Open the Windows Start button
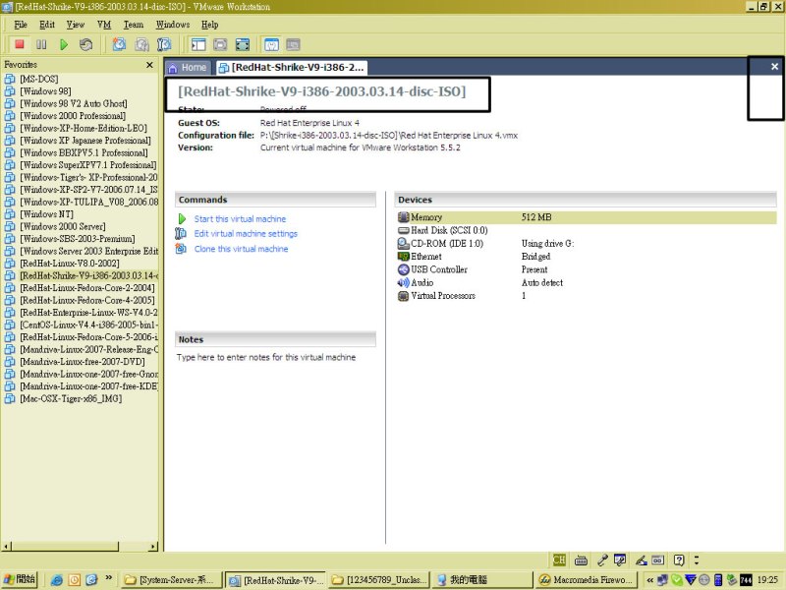The height and width of the screenshot is (590, 786). point(20,579)
